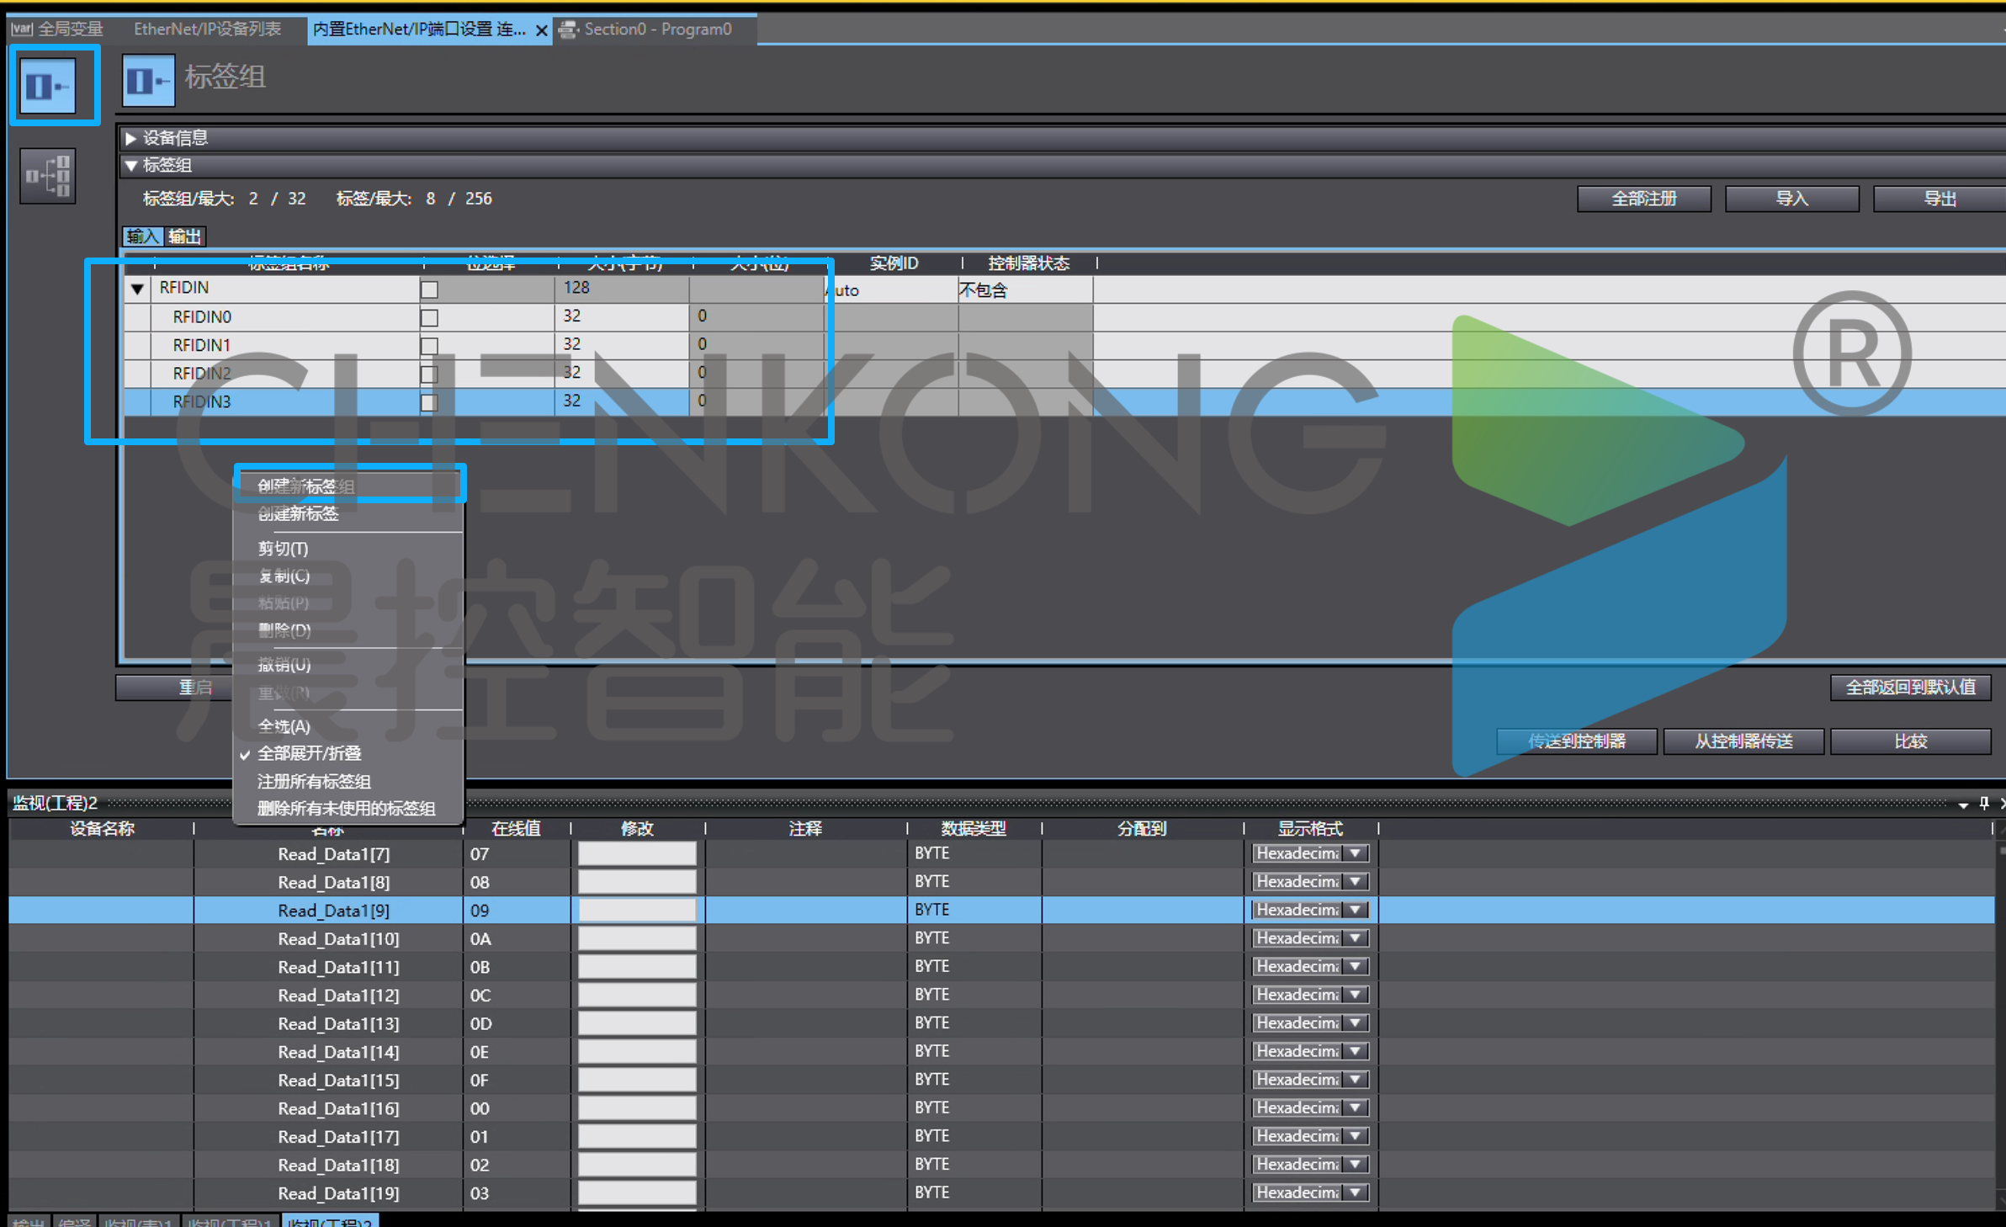The height and width of the screenshot is (1227, 2006).
Task: Click the 全部返回到默认值 button
Action: click(1910, 687)
